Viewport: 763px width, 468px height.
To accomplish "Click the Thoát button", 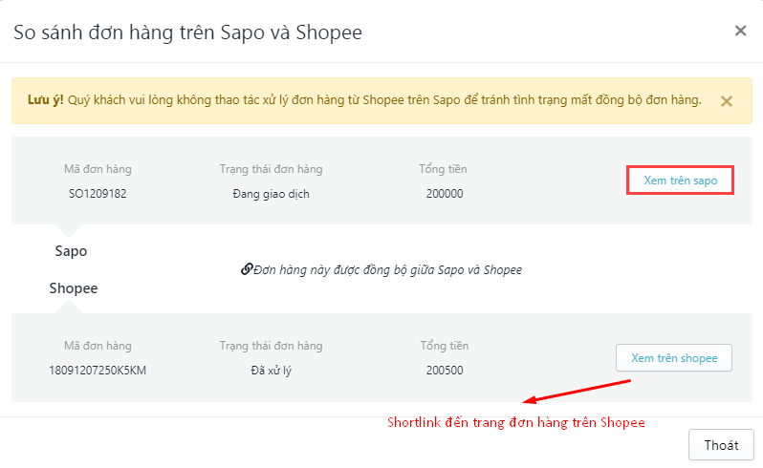I will [721, 445].
